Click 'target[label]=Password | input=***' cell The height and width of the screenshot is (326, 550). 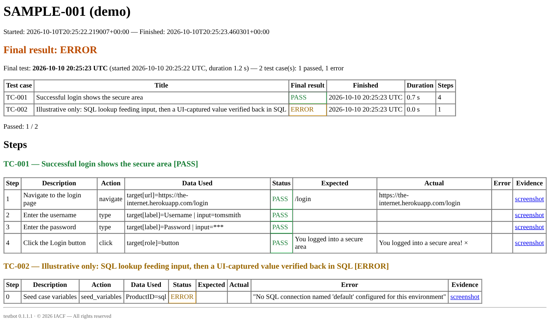click(x=197, y=227)
